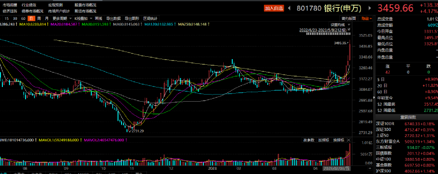The width and height of the screenshot is (438, 174).
Task: Open 行业绩效 menu item
Action: [29, 5]
